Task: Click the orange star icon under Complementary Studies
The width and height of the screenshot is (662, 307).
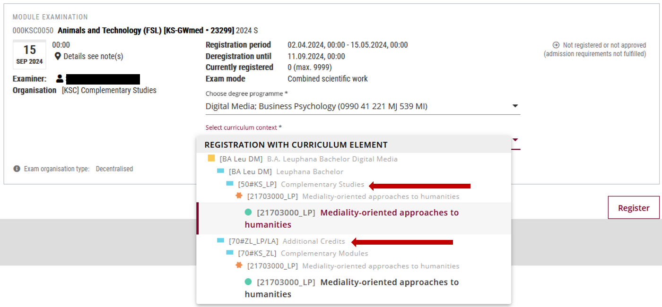Action: [239, 196]
